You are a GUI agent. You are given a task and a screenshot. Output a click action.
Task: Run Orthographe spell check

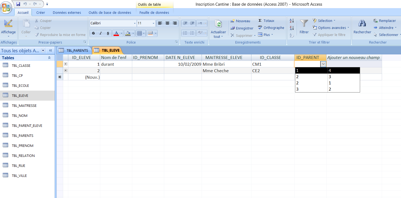271,28
